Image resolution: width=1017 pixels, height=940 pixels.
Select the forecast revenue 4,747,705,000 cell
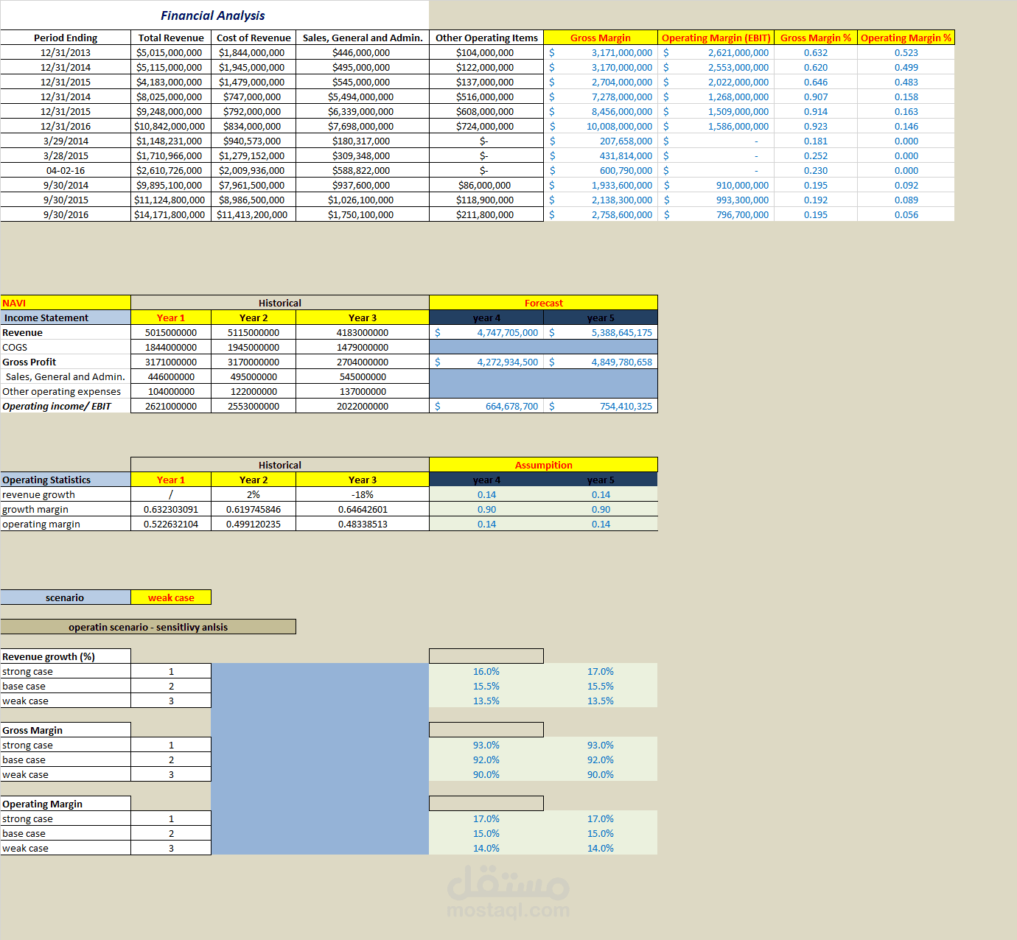486,332
